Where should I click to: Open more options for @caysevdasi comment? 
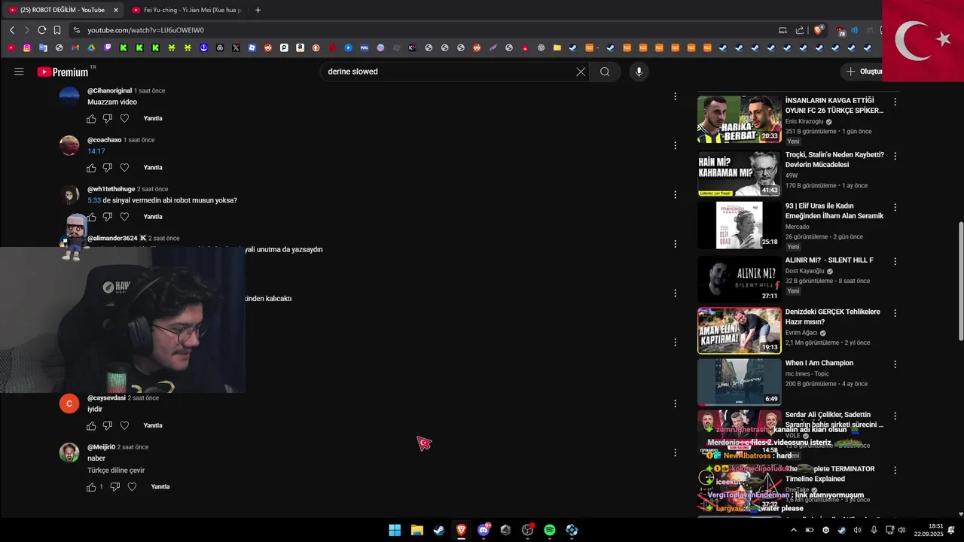(x=675, y=403)
